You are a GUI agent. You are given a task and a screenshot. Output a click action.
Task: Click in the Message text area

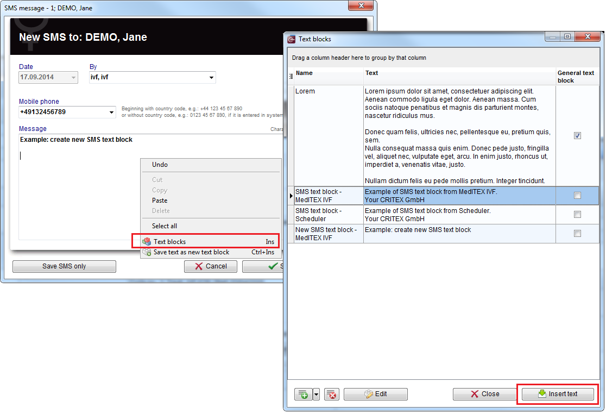tap(151, 187)
